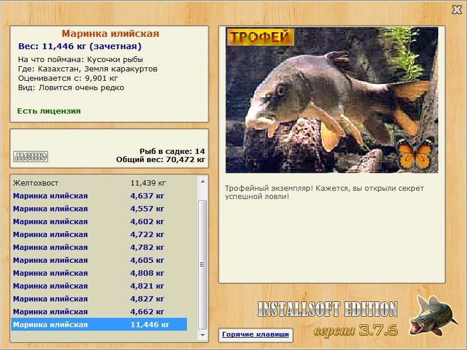The image size is (467, 350).
Task: Click the Меню button icon
Action: pyautogui.click(x=30, y=156)
